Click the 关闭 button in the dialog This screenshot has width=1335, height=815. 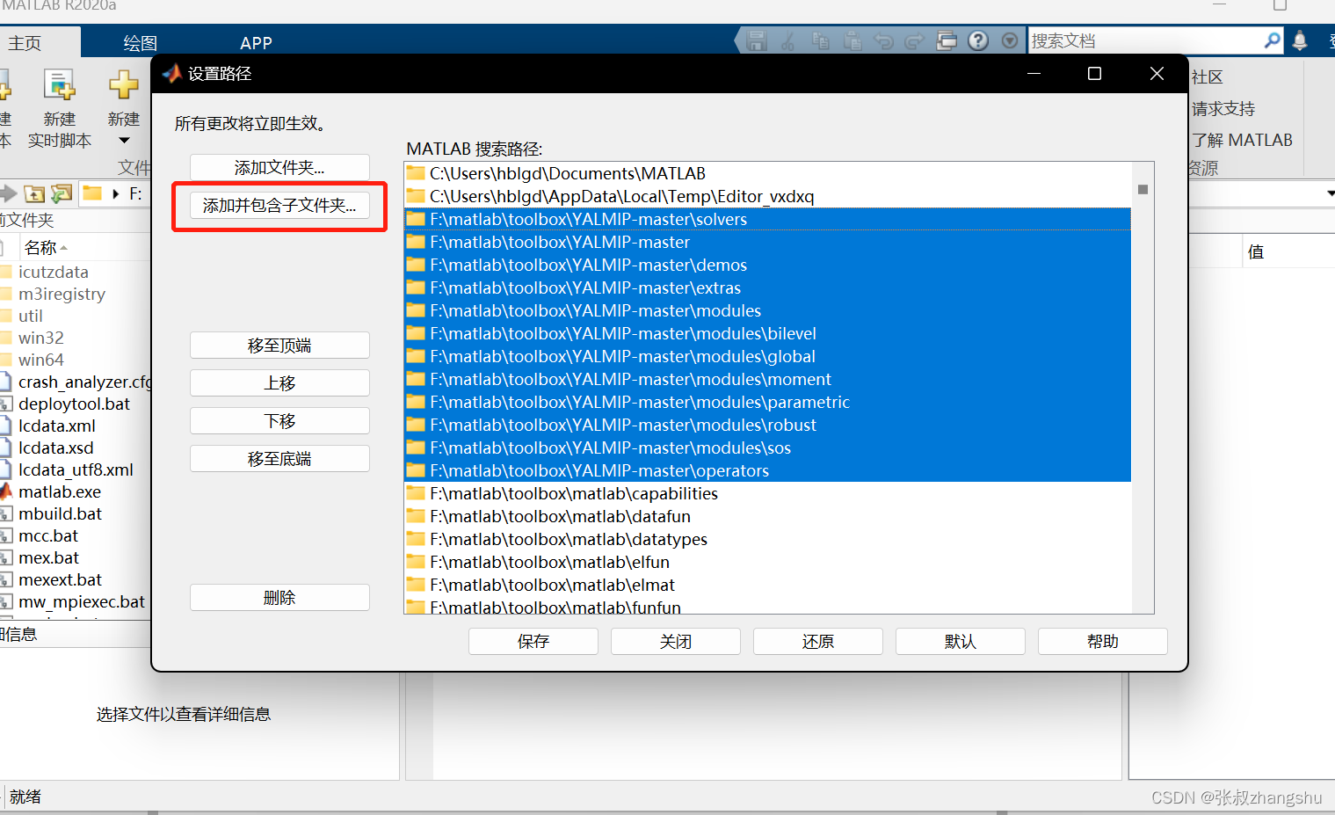[676, 642]
